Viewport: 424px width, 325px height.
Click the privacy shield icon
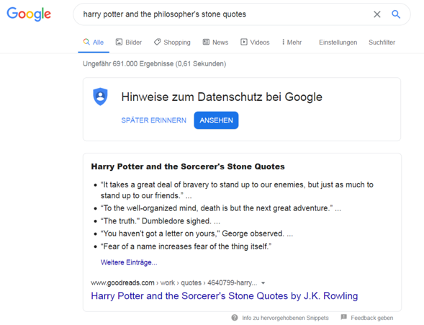100,97
